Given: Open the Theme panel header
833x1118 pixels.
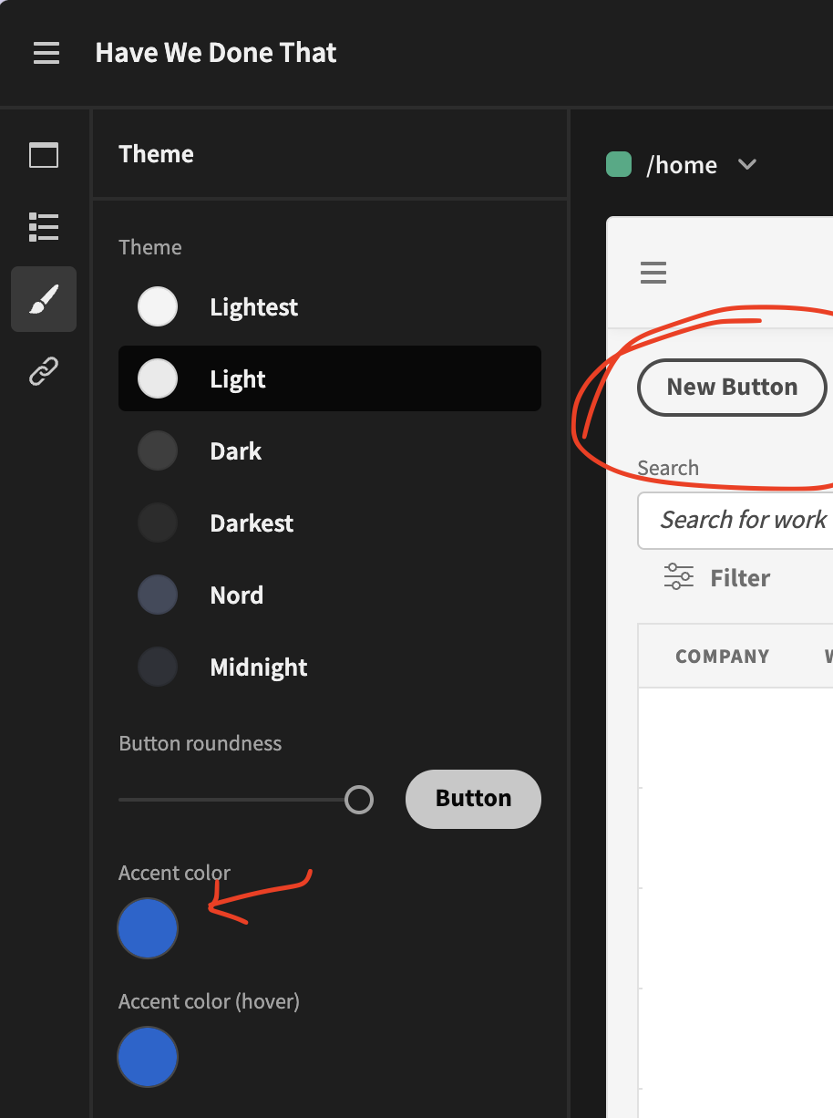Looking at the screenshot, I should point(156,154).
